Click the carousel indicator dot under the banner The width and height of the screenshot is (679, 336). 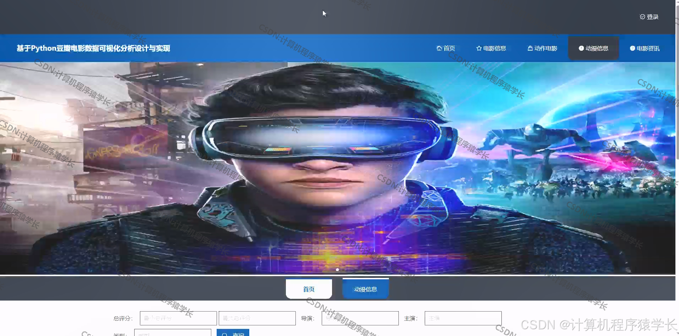[x=337, y=270]
